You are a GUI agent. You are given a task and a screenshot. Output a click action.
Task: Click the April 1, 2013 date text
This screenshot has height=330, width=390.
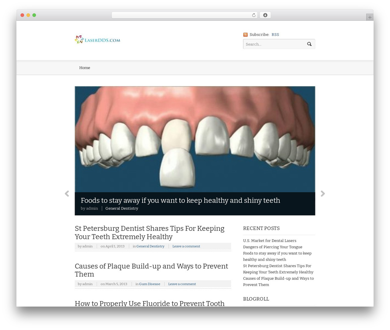[x=115, y=246]
